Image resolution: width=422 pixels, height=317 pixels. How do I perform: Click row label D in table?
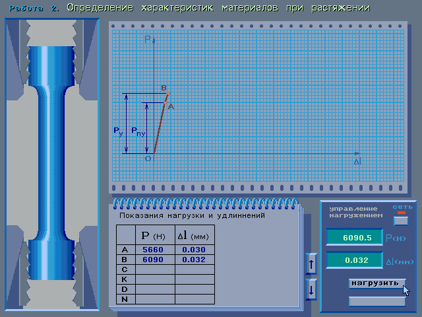126,289
